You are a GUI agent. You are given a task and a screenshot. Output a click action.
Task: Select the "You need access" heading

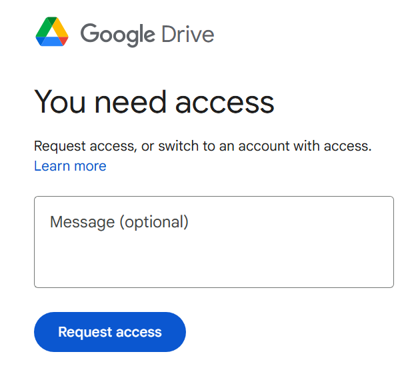(x=154, y=102)
